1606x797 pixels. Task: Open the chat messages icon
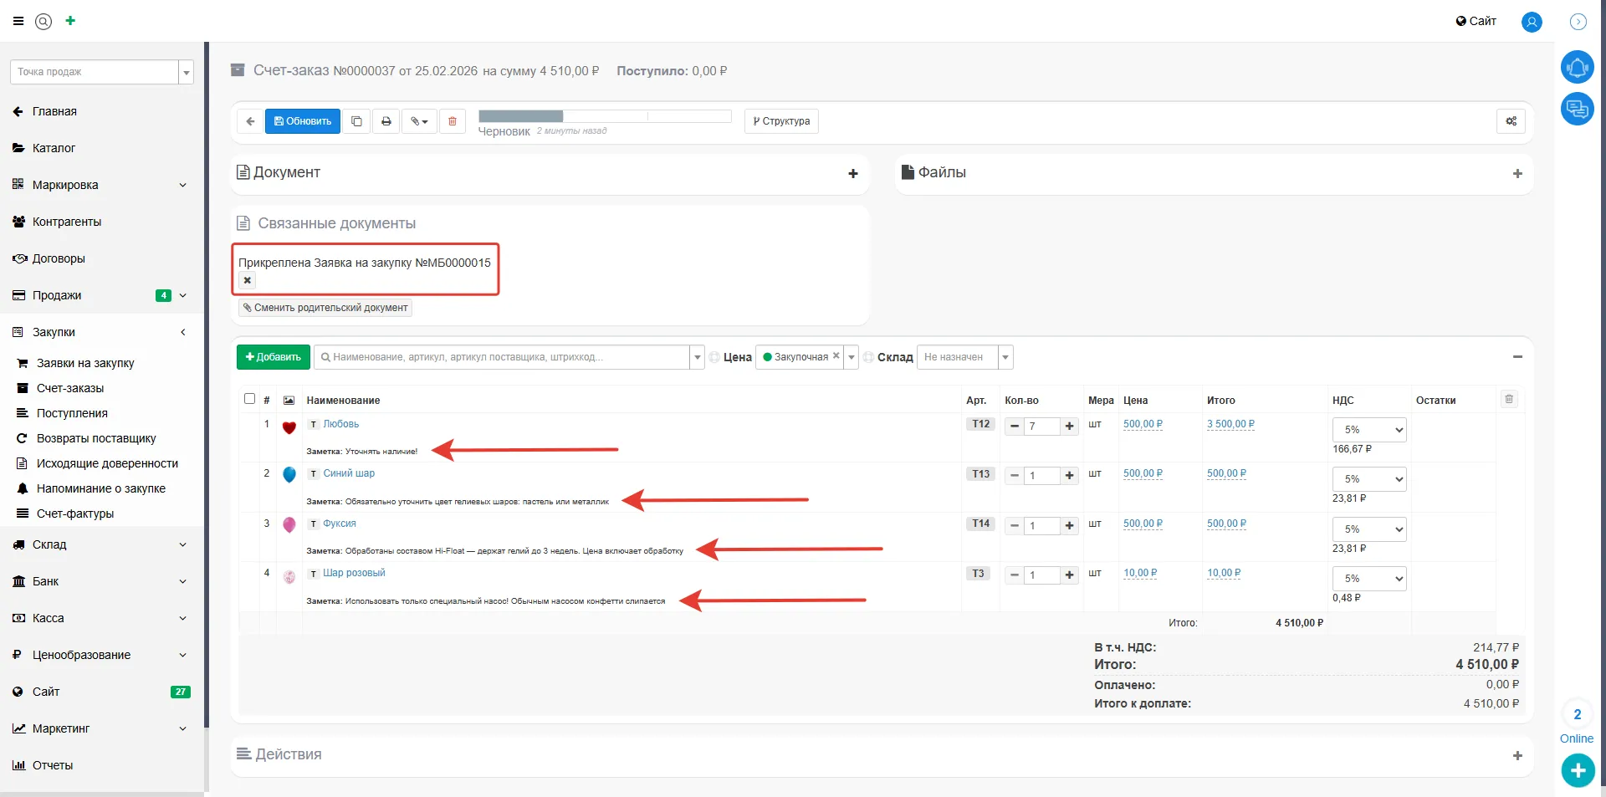[x=1577, y=109]
